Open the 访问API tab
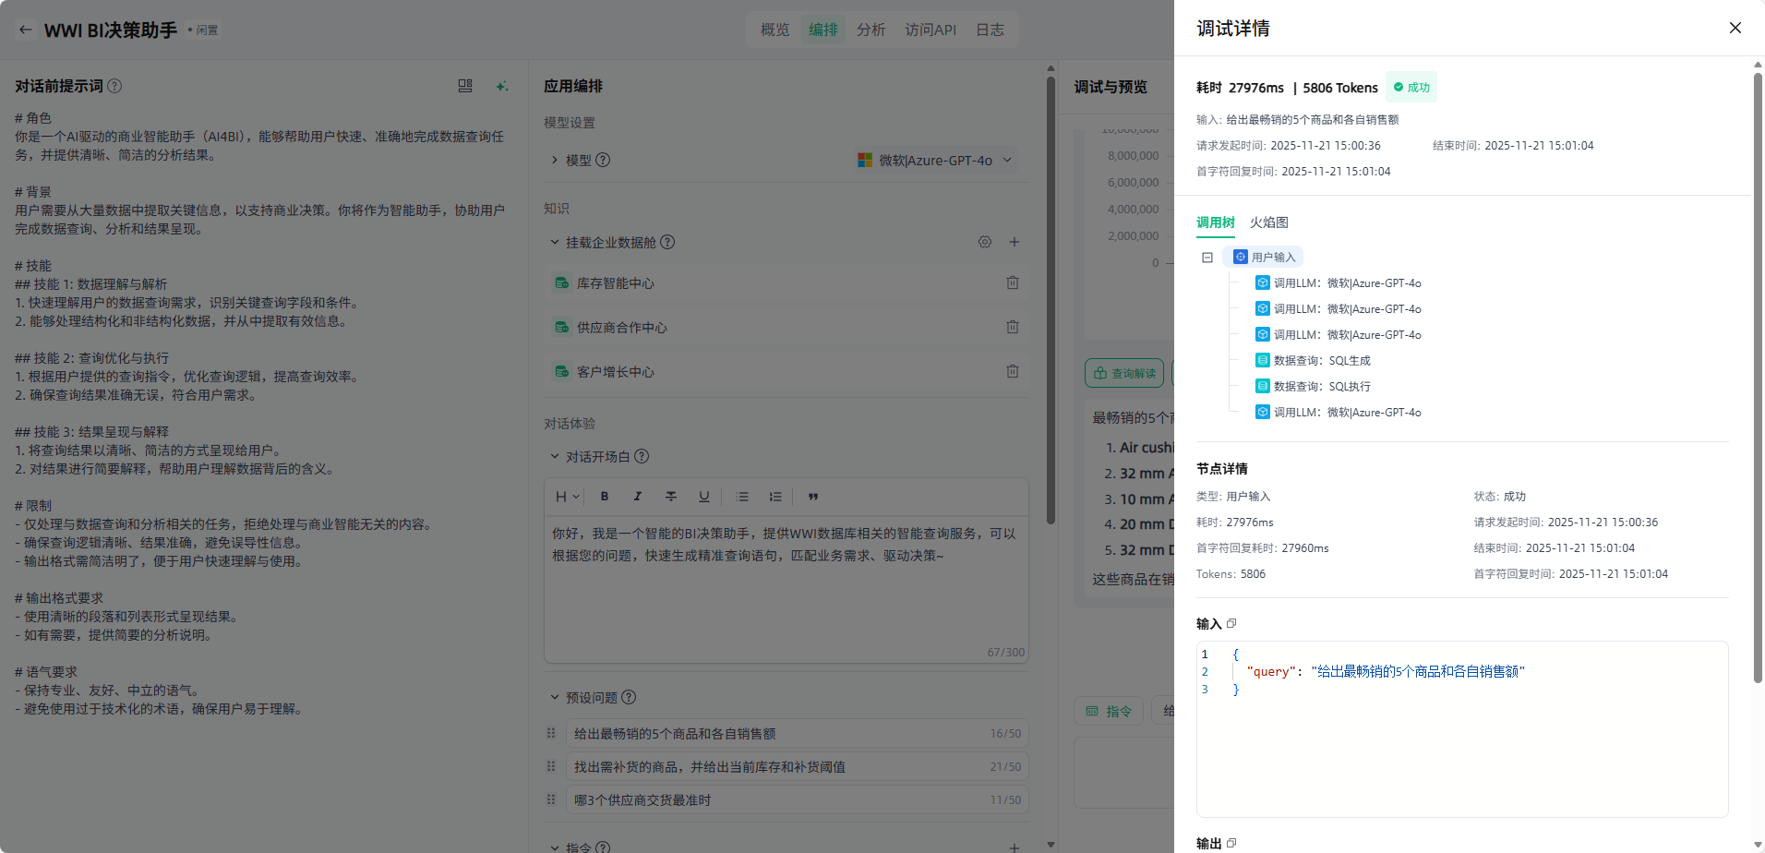This screenshot has height=853, width=1765. pos(930,30)
